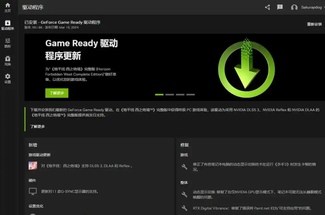Click the Game Ready 驱动程序更新 banner title
This screenshot has height=215, width=325.
(81, 49)
